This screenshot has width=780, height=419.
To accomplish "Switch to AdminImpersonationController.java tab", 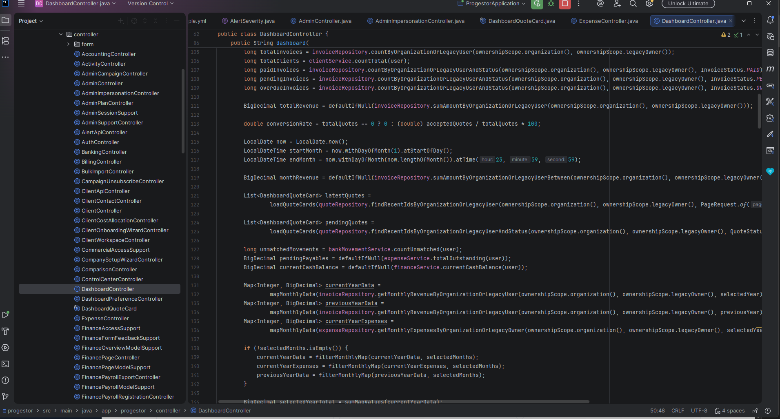I will pyautogui.click(x=416, y=21).
